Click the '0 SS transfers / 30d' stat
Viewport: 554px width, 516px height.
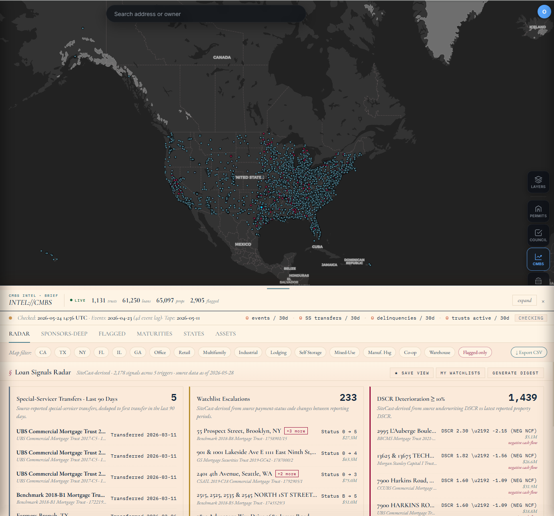329,318
